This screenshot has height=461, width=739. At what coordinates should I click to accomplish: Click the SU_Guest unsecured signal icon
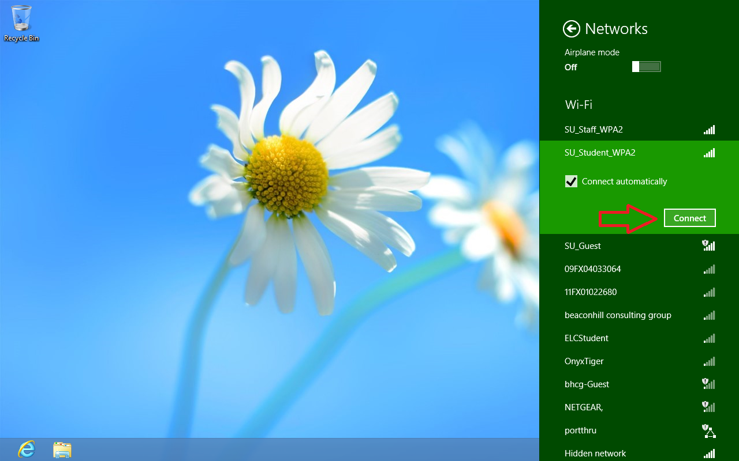pos(708,246)
